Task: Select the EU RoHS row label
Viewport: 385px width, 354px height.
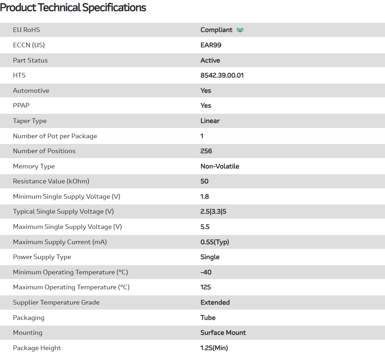Action: click(26, 30)
